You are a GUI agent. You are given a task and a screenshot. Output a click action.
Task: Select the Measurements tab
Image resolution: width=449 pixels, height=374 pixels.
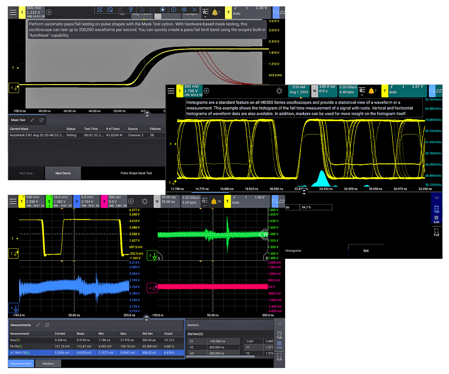21,363
